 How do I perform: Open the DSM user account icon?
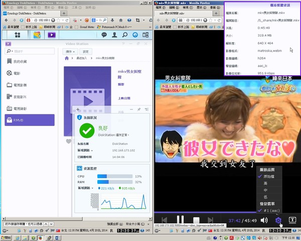tap(113, 35)
